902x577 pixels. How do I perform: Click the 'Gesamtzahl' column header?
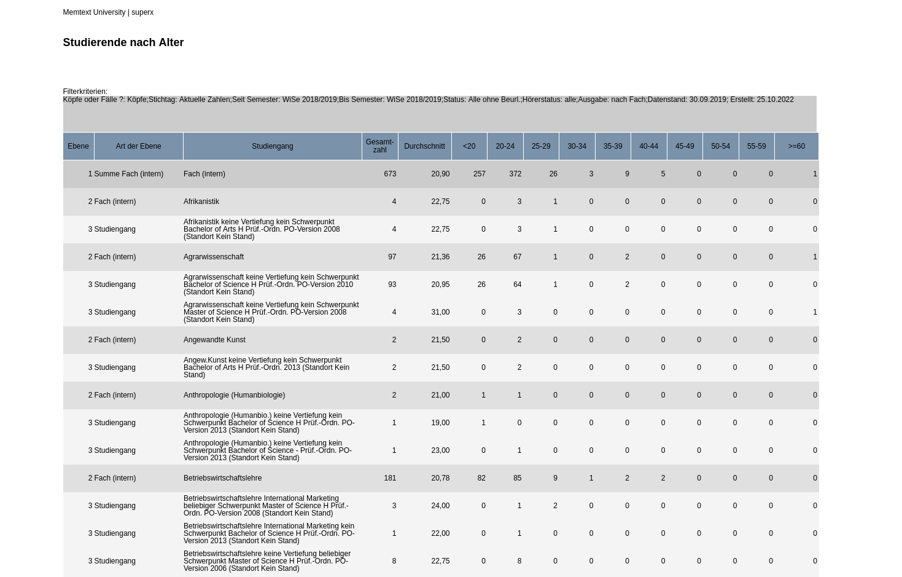coord(379,146)
